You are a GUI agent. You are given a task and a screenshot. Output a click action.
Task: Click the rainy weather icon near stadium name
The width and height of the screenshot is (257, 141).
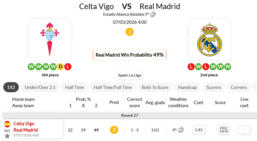pos(153,14)
